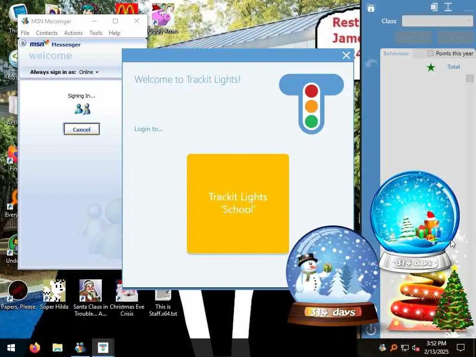476x357 pixels.
Task: Open File Explorer from the taskbar
Action: click(x=57, y=348)
